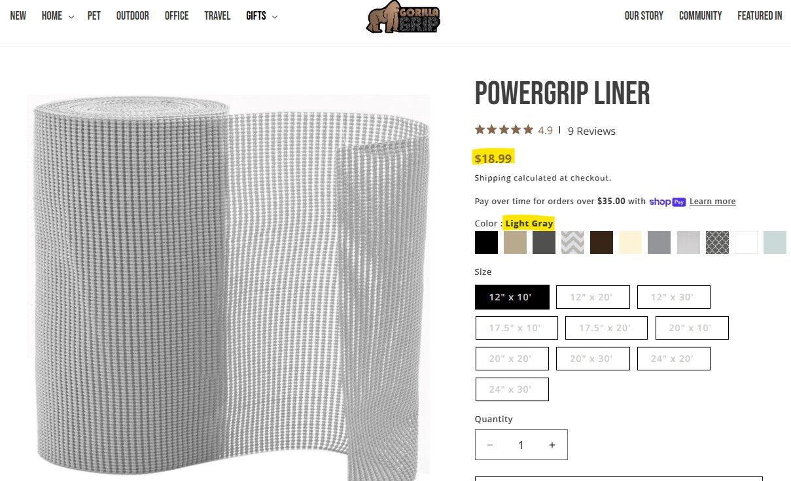
Task: Increase quantity with the plus icon
Action: coord(552,445)
